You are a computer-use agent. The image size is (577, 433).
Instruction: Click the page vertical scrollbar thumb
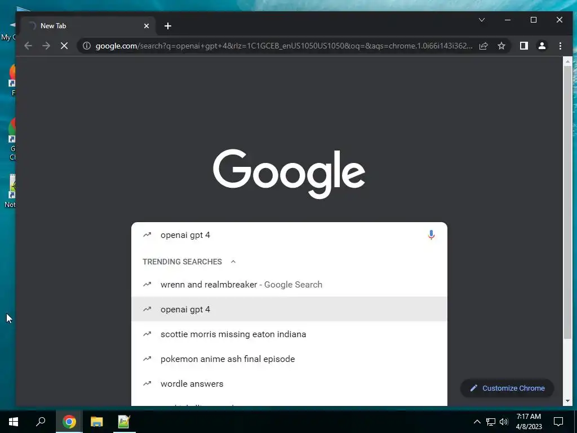tap(567, 202)
